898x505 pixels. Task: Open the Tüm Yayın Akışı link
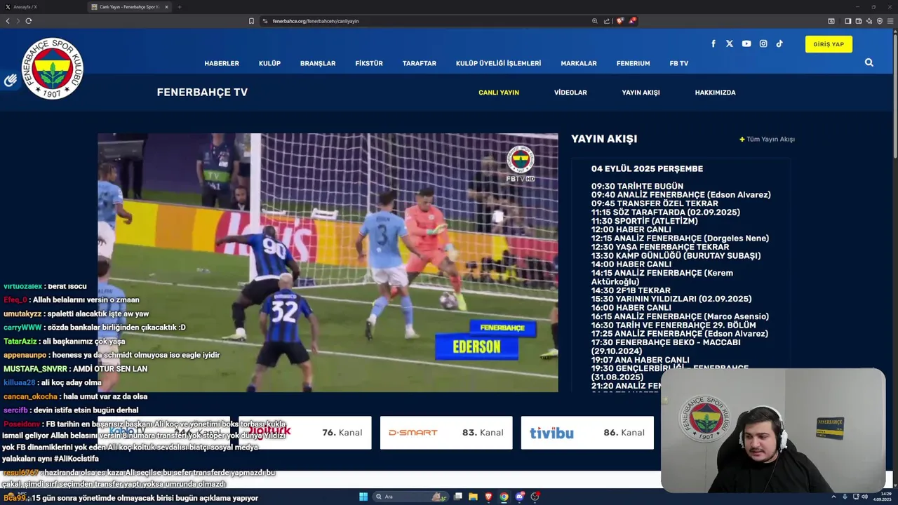767,139
